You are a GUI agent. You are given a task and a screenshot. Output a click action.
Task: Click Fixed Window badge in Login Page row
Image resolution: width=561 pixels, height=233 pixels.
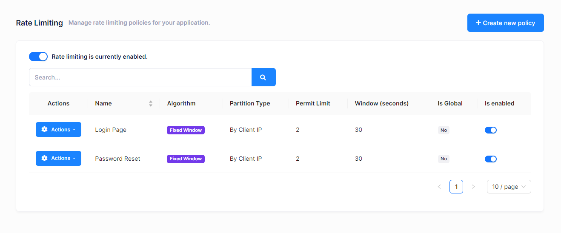pos(186,130)
